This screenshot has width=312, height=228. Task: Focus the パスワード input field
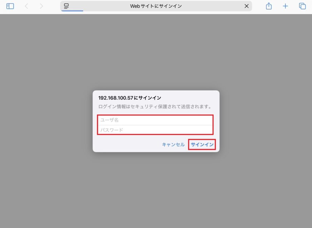coord(155,130)
